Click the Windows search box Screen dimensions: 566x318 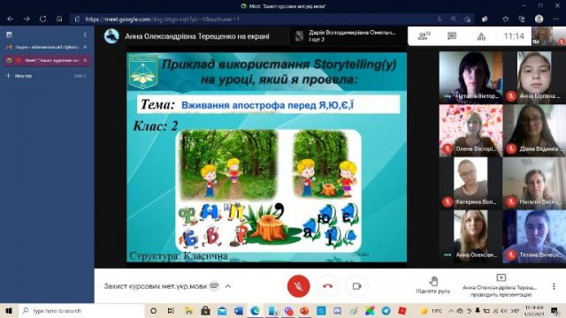click(81, 311)
